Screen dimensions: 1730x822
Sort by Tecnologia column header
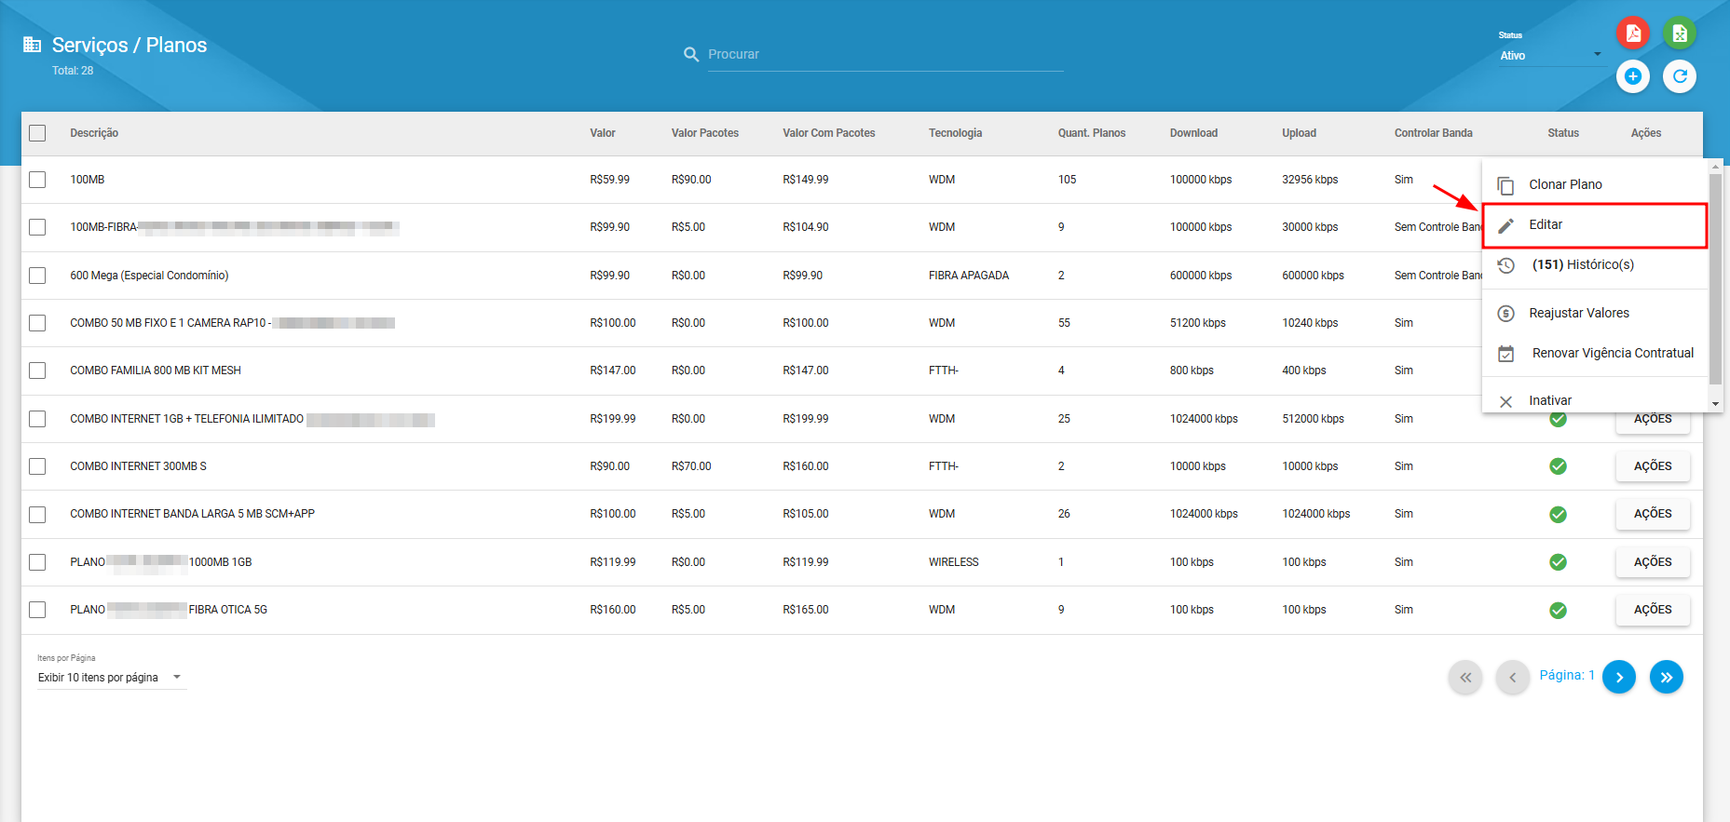click(955, 133)
